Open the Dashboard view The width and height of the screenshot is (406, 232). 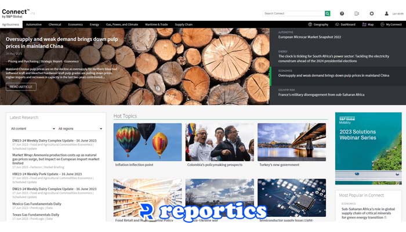[x=345, y=25]
